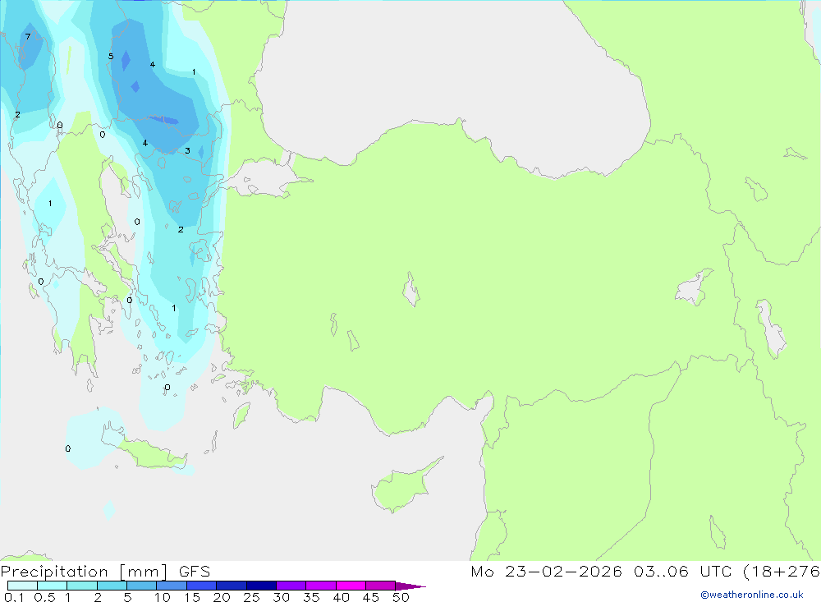This screenshot has width=821, height=602.
Task: Select the 45–50 mm legend color swatch
Action: pos(380,586)
